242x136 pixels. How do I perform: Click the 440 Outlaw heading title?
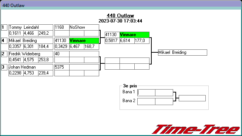click(x=120, y=15)
